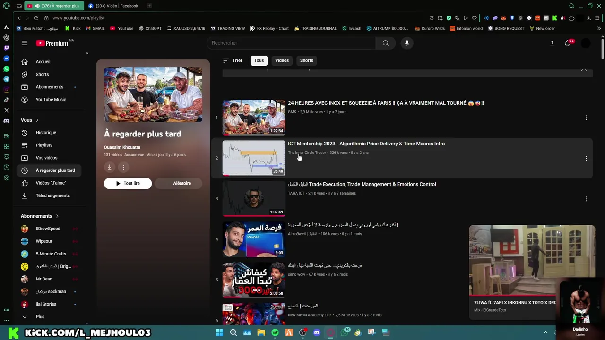Open the ChatGPT bookmark
Screen dimensions: 605x340
pos(150,28)
